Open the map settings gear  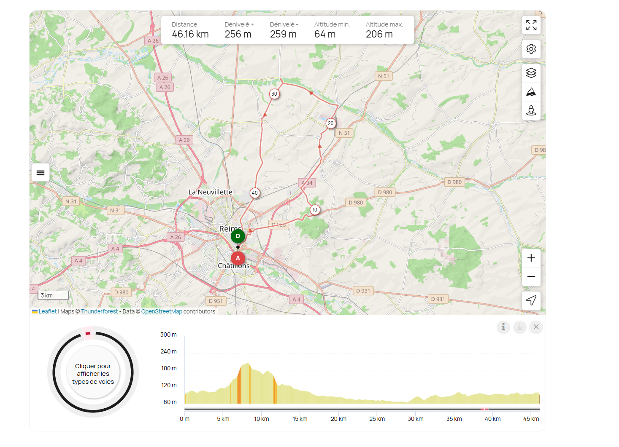tap(531, 49)
